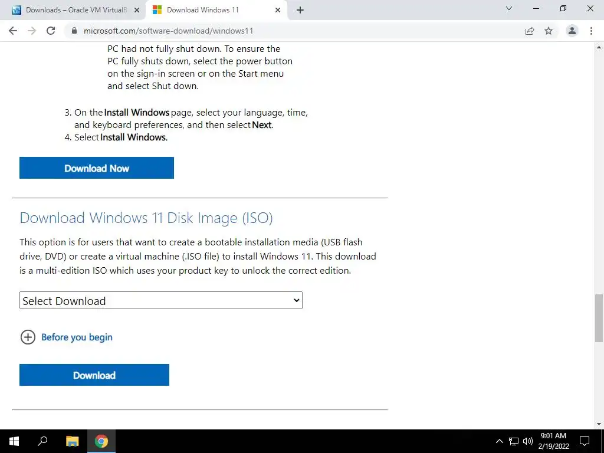The width and height of the screenshot is (604, 453).
Task: Click scrollbar down arrow
Action: pyautogui.click(x=599, y=424)
